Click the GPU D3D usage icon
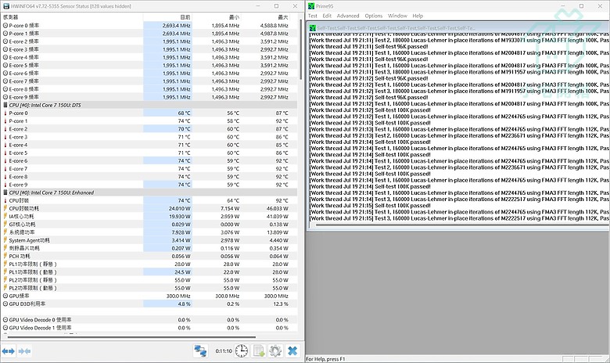The height and width of the screenshot is (363, 610). 5,304
